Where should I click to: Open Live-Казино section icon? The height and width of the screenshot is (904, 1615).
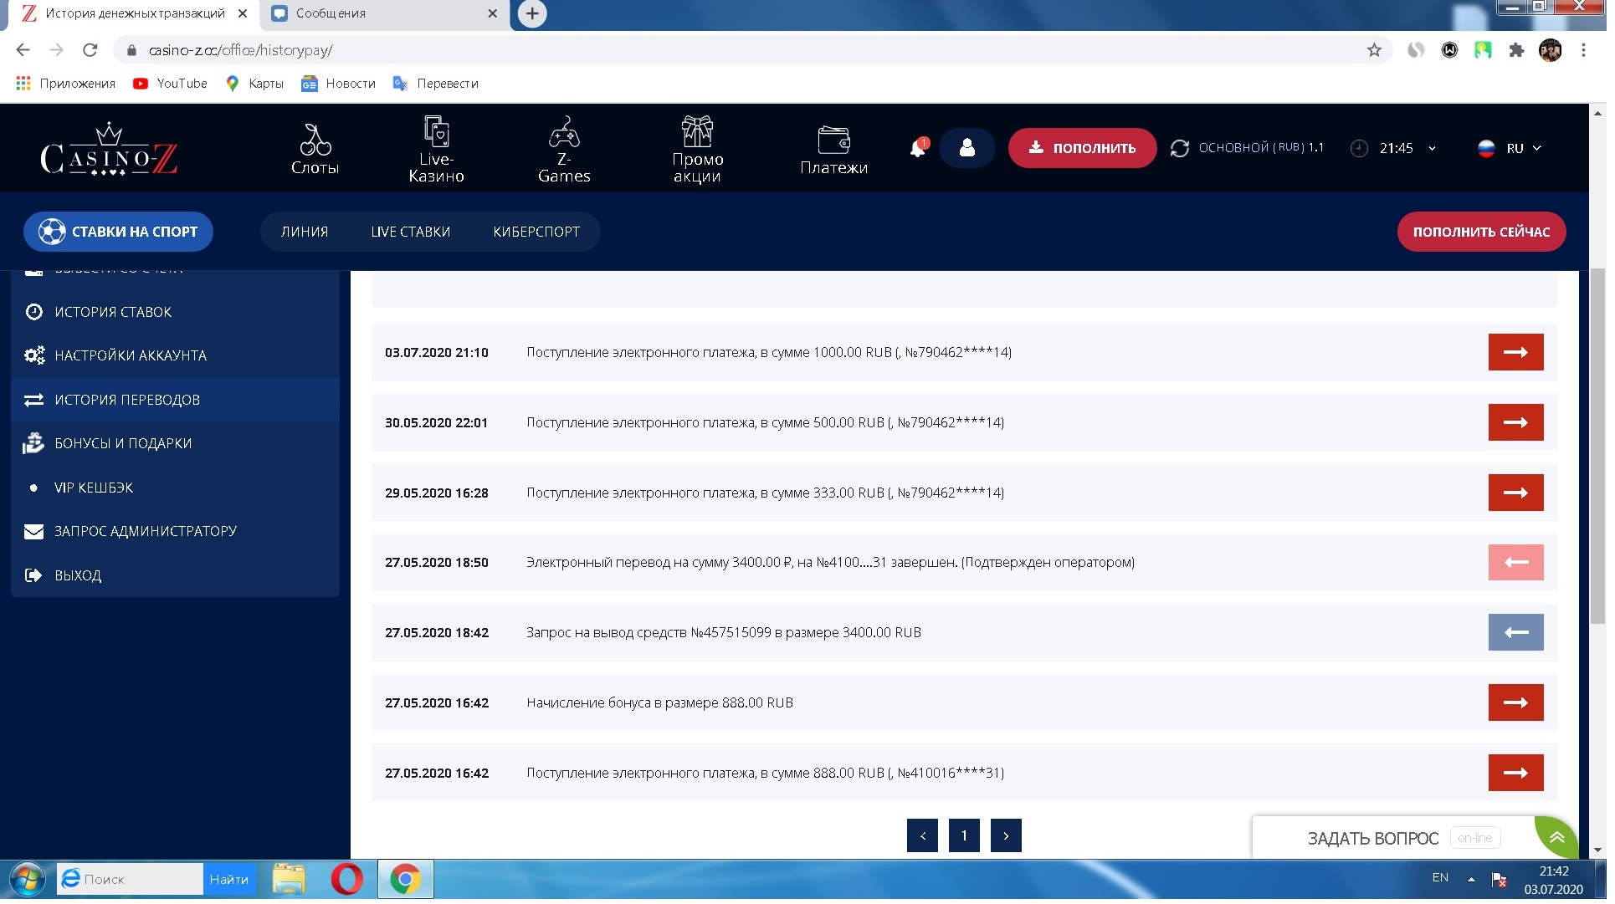click(438, 132)
